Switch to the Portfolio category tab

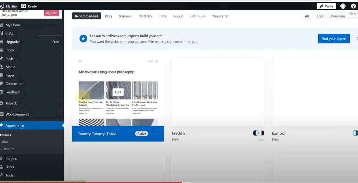[x=145, y=16]
